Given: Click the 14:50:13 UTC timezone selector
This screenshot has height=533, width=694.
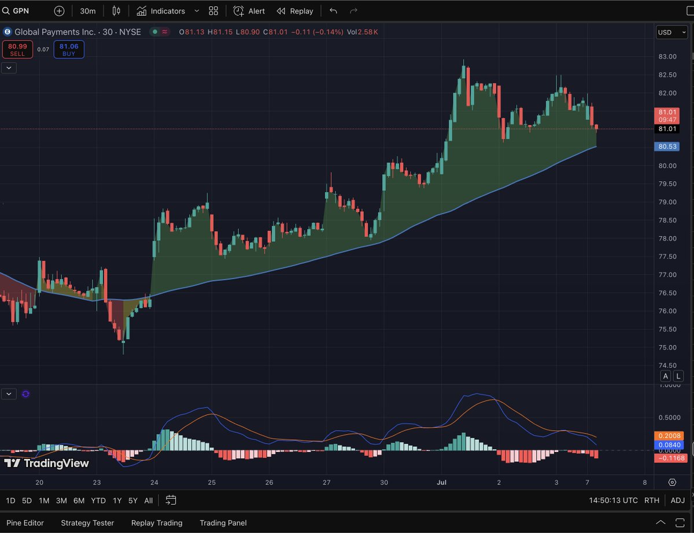Looking at the screenshot, I should point(614,501).
